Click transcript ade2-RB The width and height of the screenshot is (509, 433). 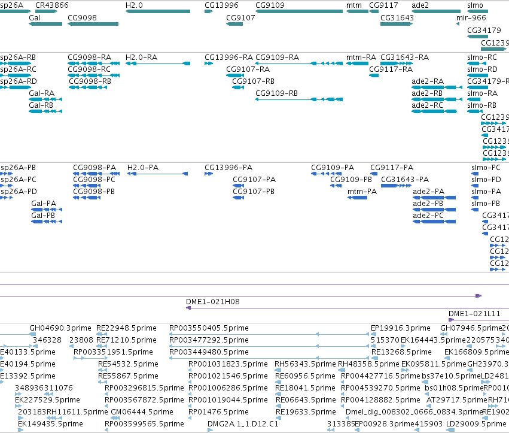pyautogui.click(x=437, y=99)
